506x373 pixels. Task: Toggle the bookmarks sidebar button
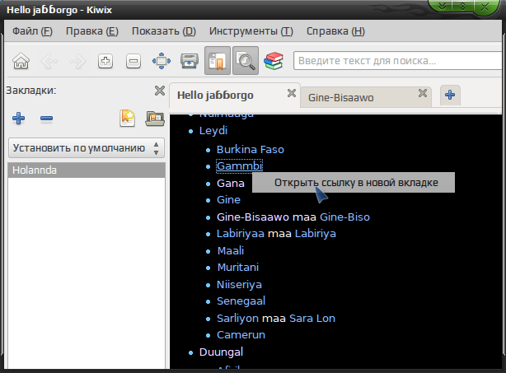click(x=218, y=61)
